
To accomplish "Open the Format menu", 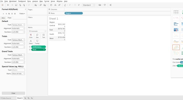I will click(x=47, y=1).
